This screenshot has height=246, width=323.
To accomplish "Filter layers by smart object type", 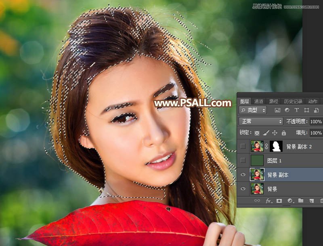I will click(317, 110).
